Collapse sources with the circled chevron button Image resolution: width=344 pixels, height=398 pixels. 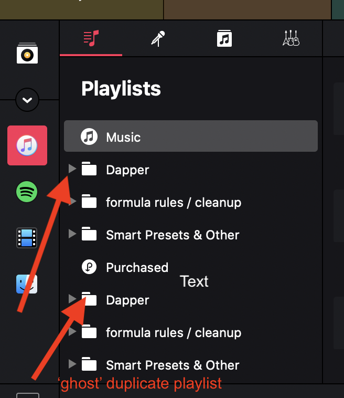27,100
